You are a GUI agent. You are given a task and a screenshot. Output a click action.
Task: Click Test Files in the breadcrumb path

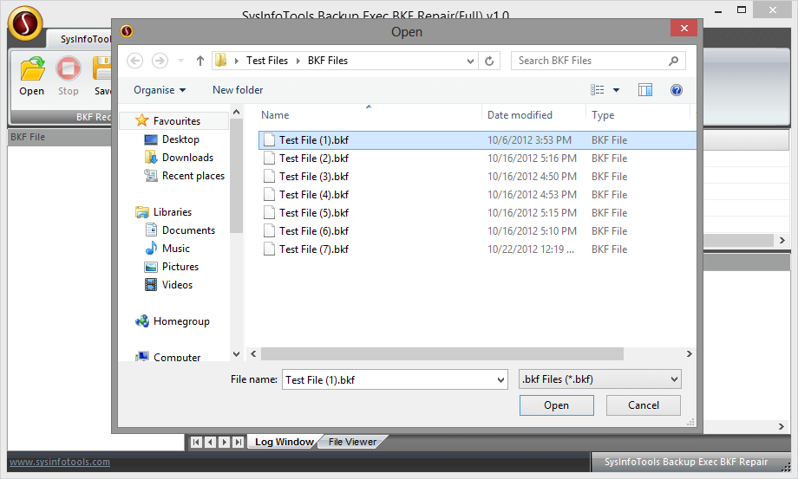[267, 61]
